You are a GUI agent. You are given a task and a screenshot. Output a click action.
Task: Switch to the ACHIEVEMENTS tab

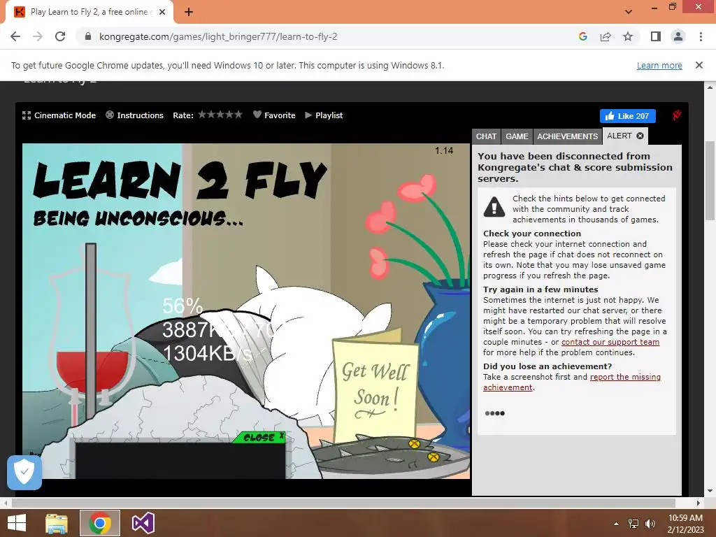coord(567,136)
